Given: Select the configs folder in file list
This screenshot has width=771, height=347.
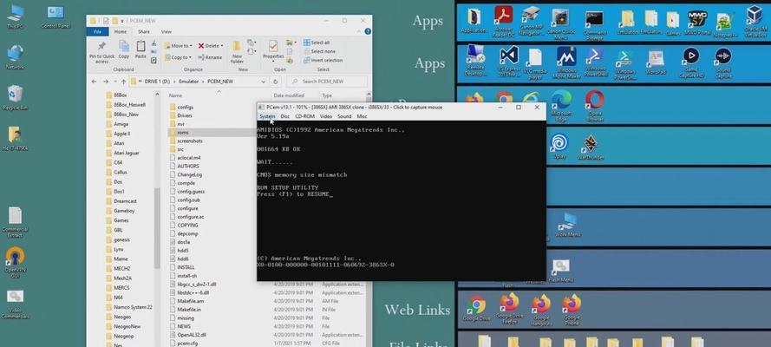Looking at the screenshot, I should pyautogui.click(x=181, y=108).
